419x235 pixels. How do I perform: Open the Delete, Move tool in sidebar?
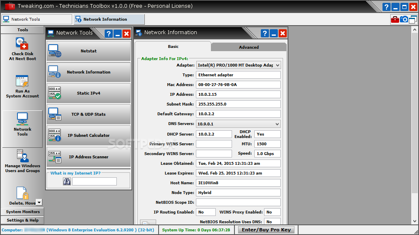coord(22,196)
